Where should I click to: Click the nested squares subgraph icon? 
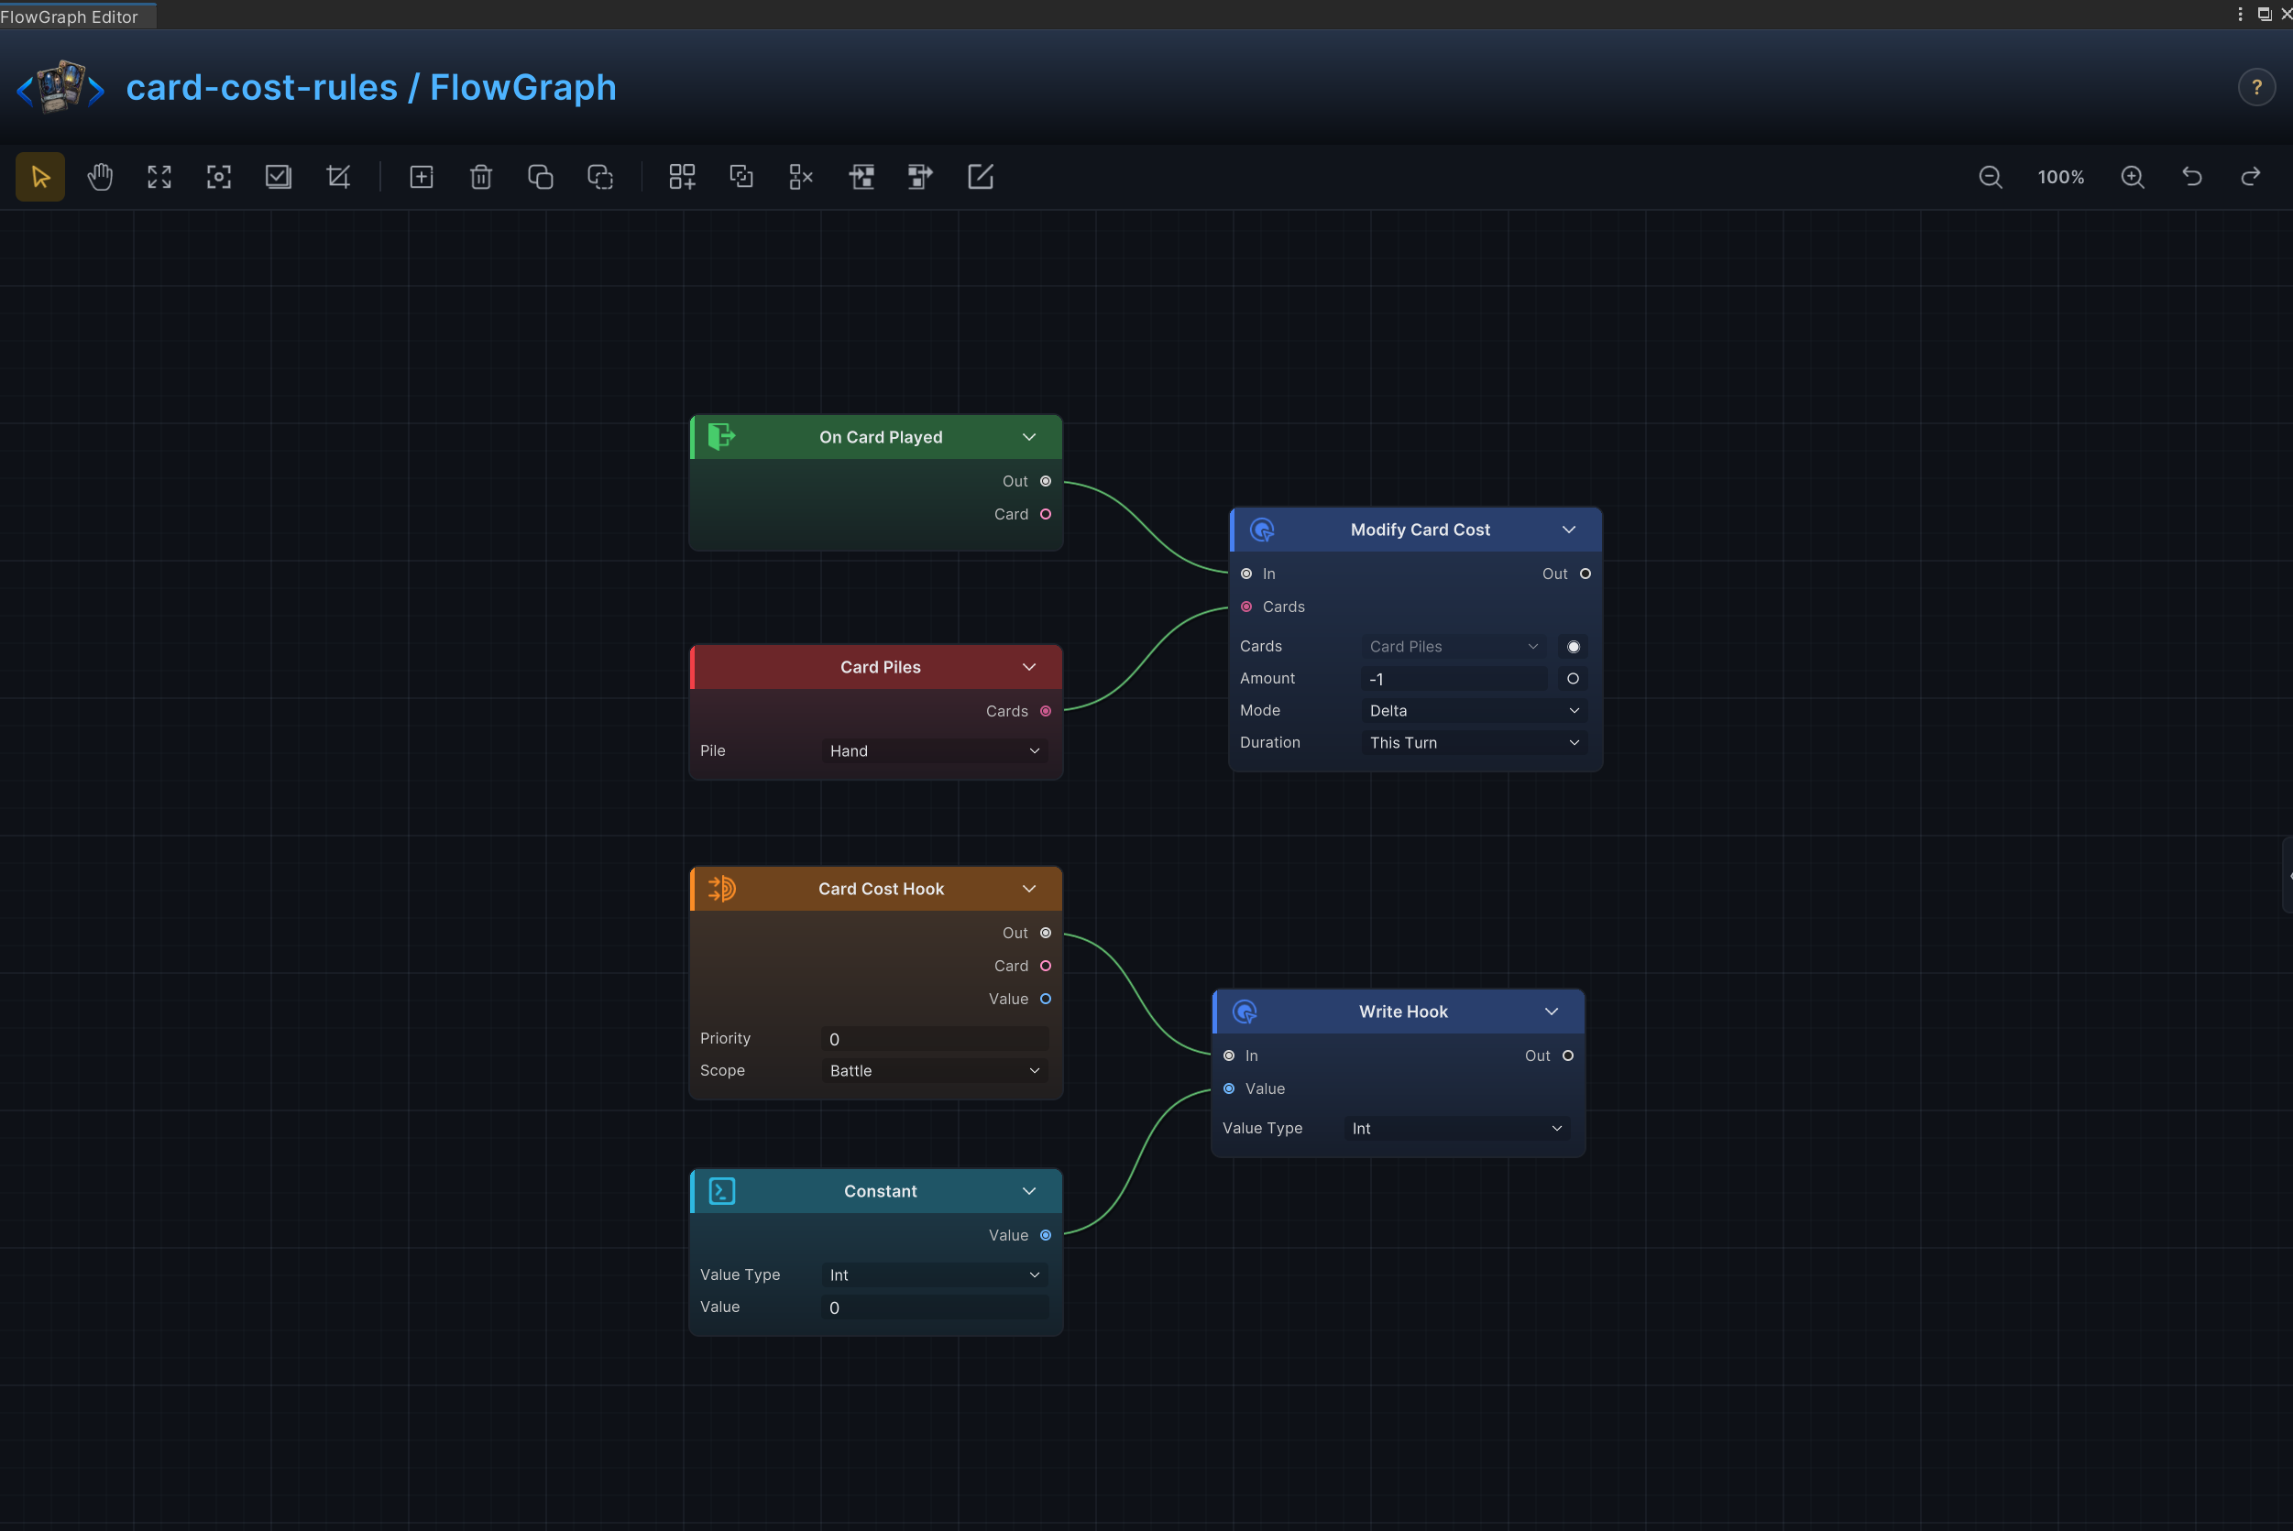(x=741, y=177)
